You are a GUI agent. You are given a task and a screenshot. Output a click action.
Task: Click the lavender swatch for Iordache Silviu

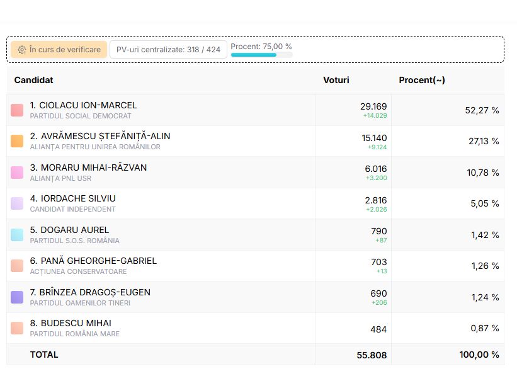17,203
